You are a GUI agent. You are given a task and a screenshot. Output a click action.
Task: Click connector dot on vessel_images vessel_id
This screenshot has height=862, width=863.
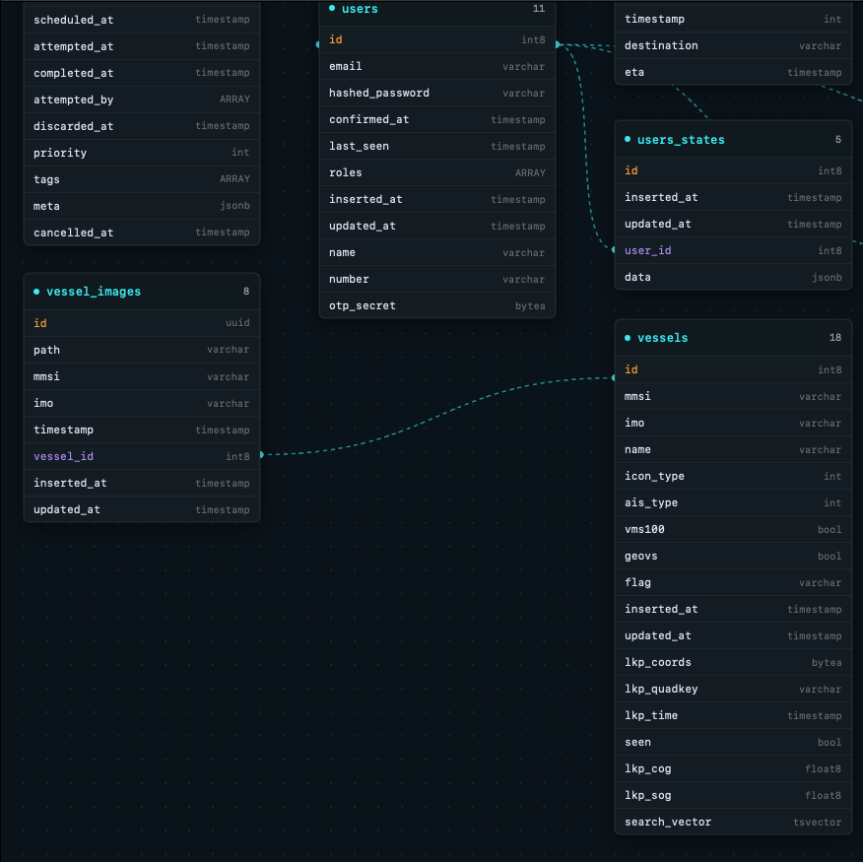click(x=261, y=455)
